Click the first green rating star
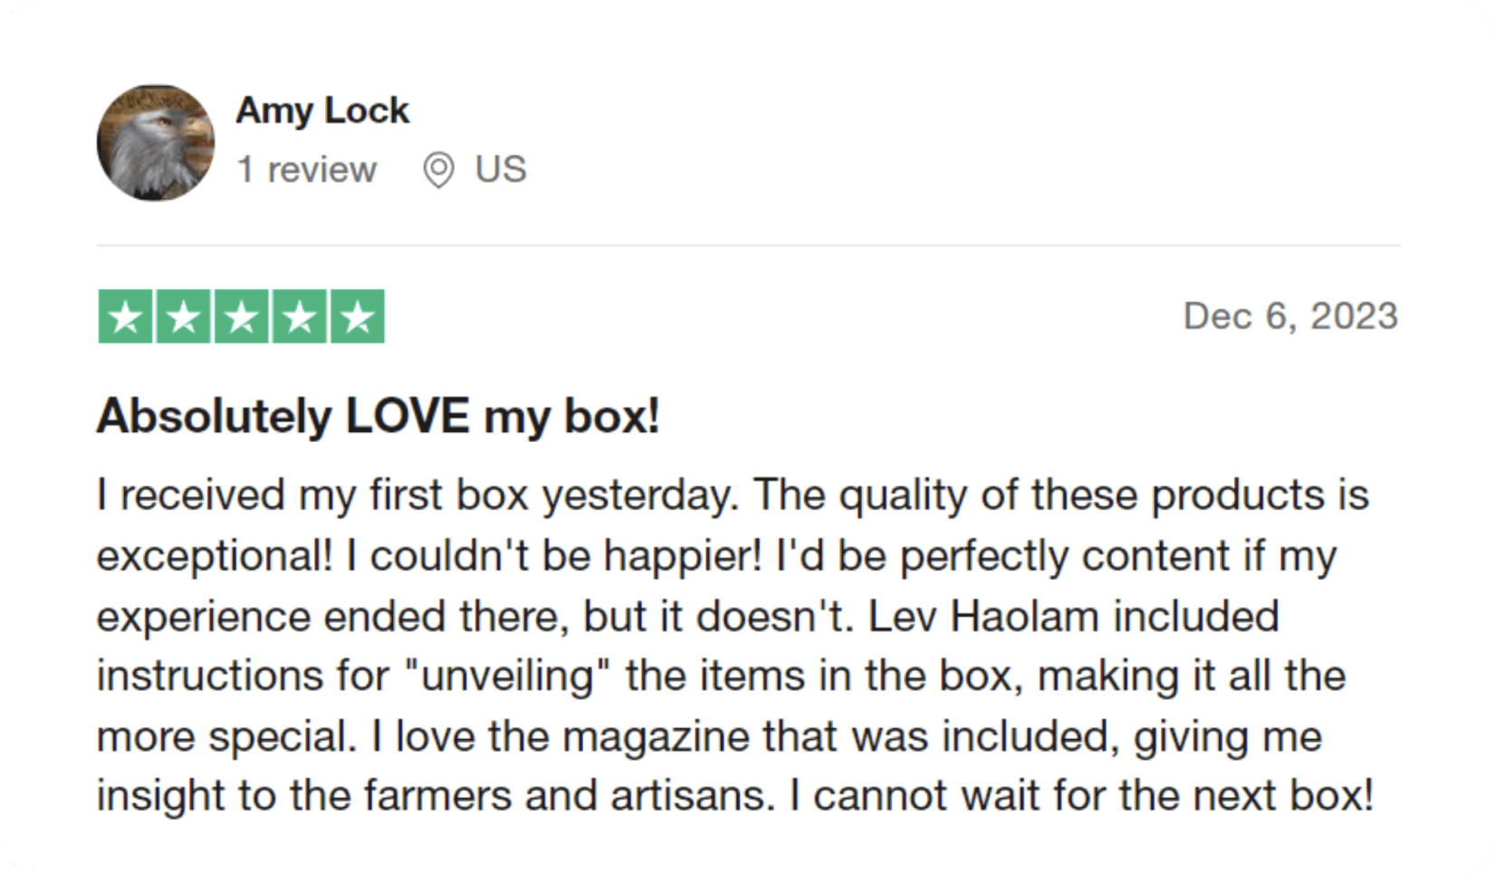The image size is (1495, 874). click(126, 317)
